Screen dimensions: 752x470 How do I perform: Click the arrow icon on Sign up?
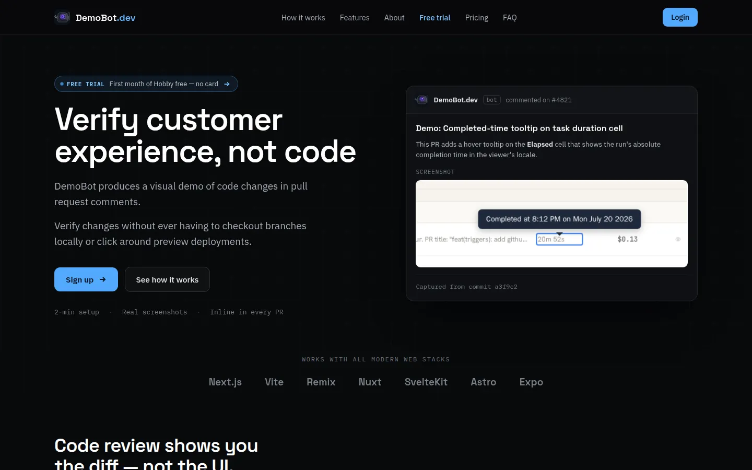click(x=103, y=279)
